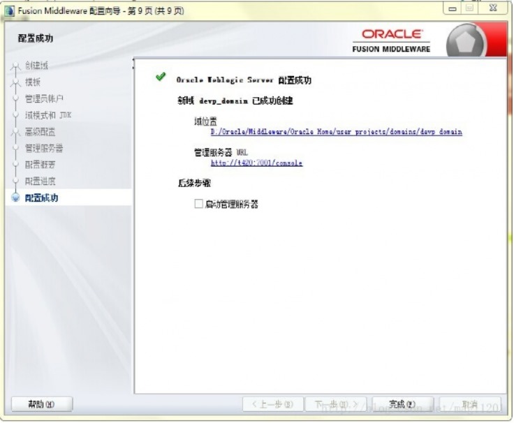Viewport: 514px width, 423px height.
Task: Select the 高级配置 step in sidebar
Action: tap(40, 132)
